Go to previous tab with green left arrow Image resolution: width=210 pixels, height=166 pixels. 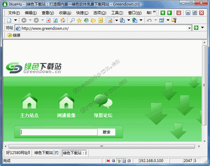163,13
